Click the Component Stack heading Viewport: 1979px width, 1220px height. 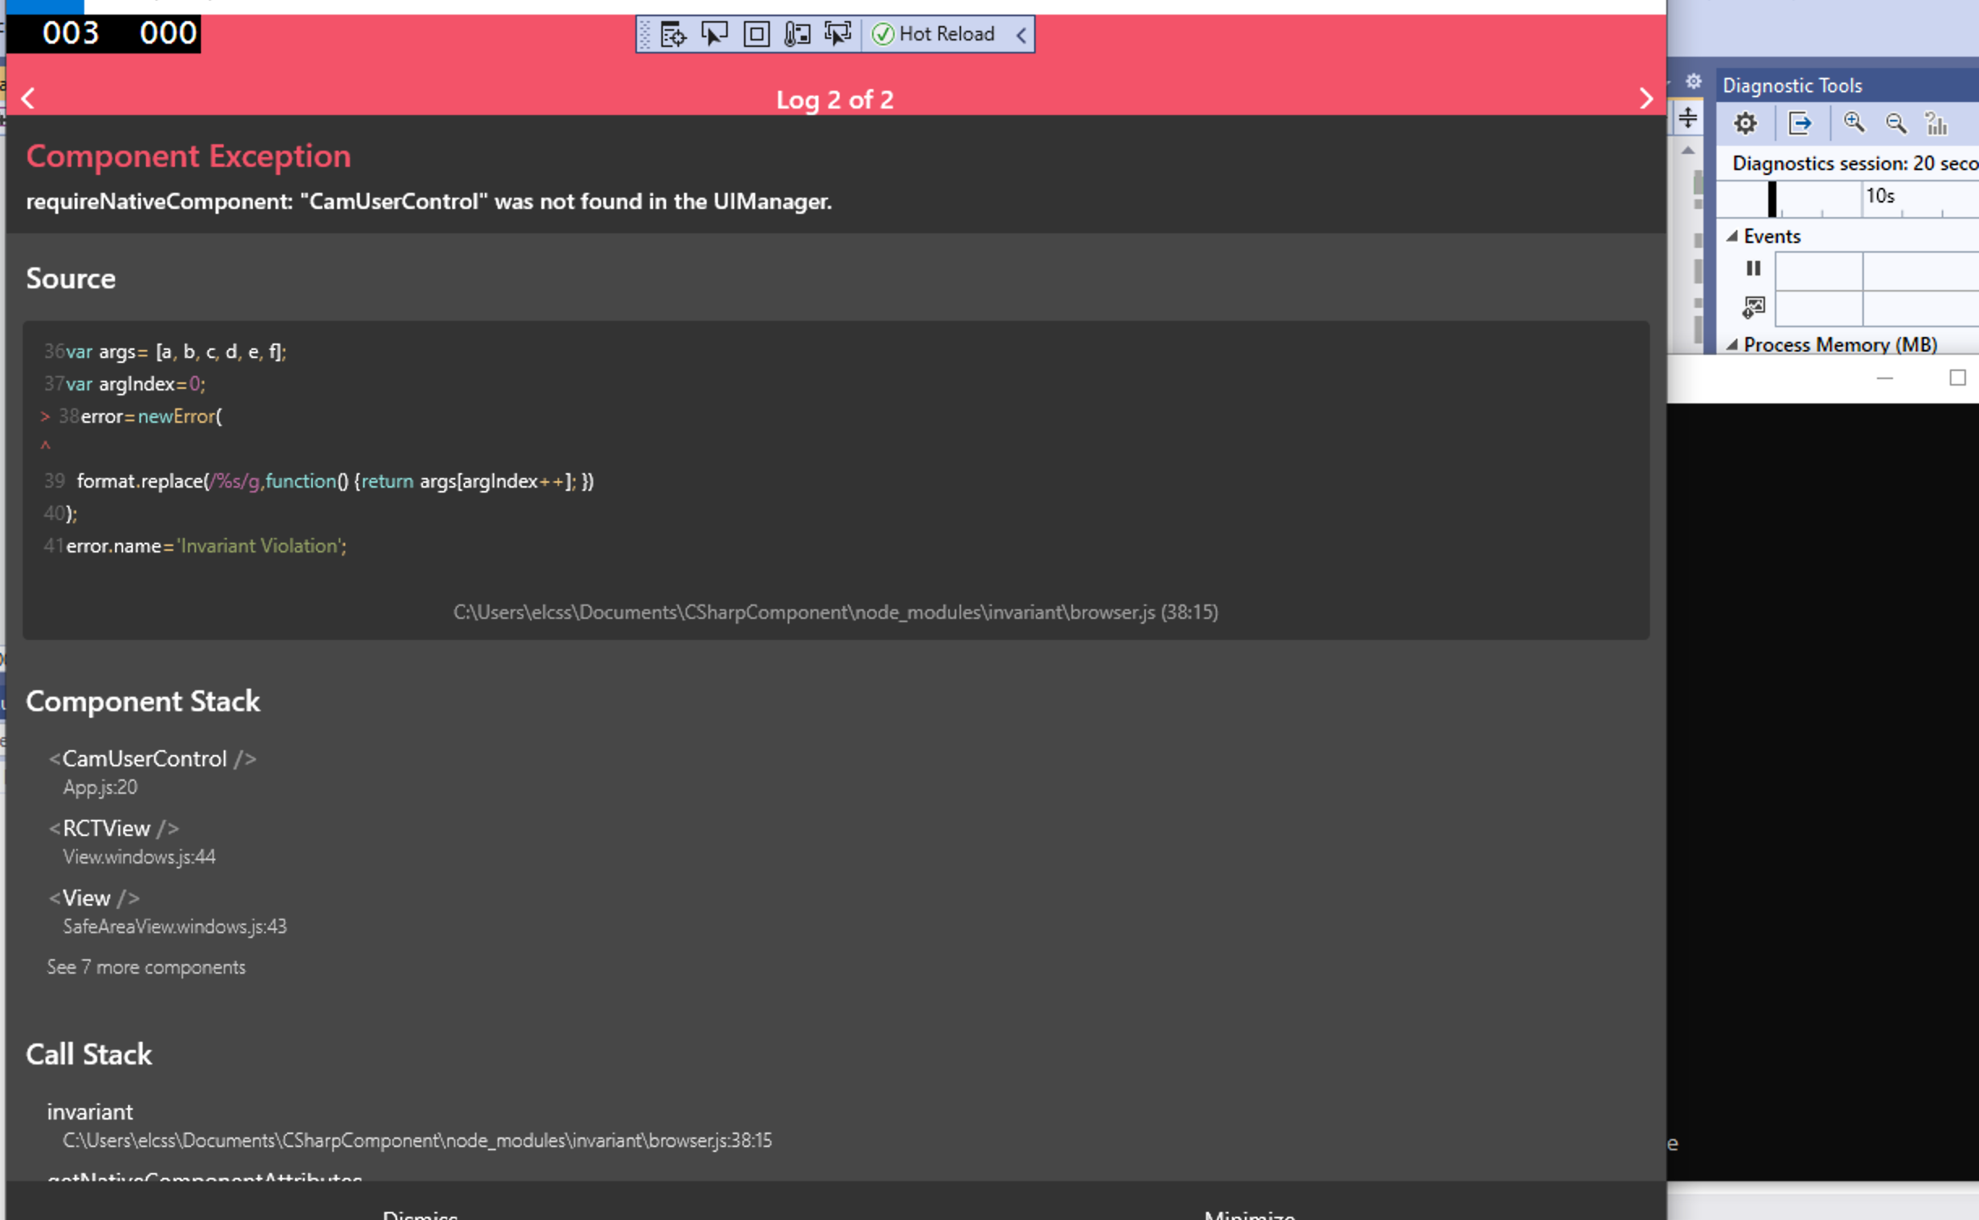[x=143, y=701]
